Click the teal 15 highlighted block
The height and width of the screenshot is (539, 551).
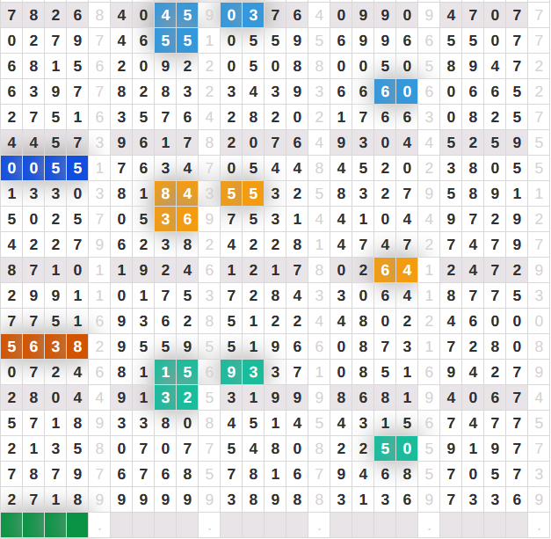click(176, 372)
